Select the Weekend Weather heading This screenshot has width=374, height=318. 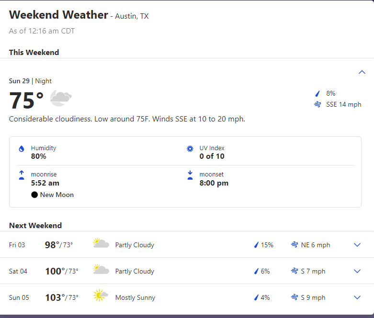coord(58,15)
